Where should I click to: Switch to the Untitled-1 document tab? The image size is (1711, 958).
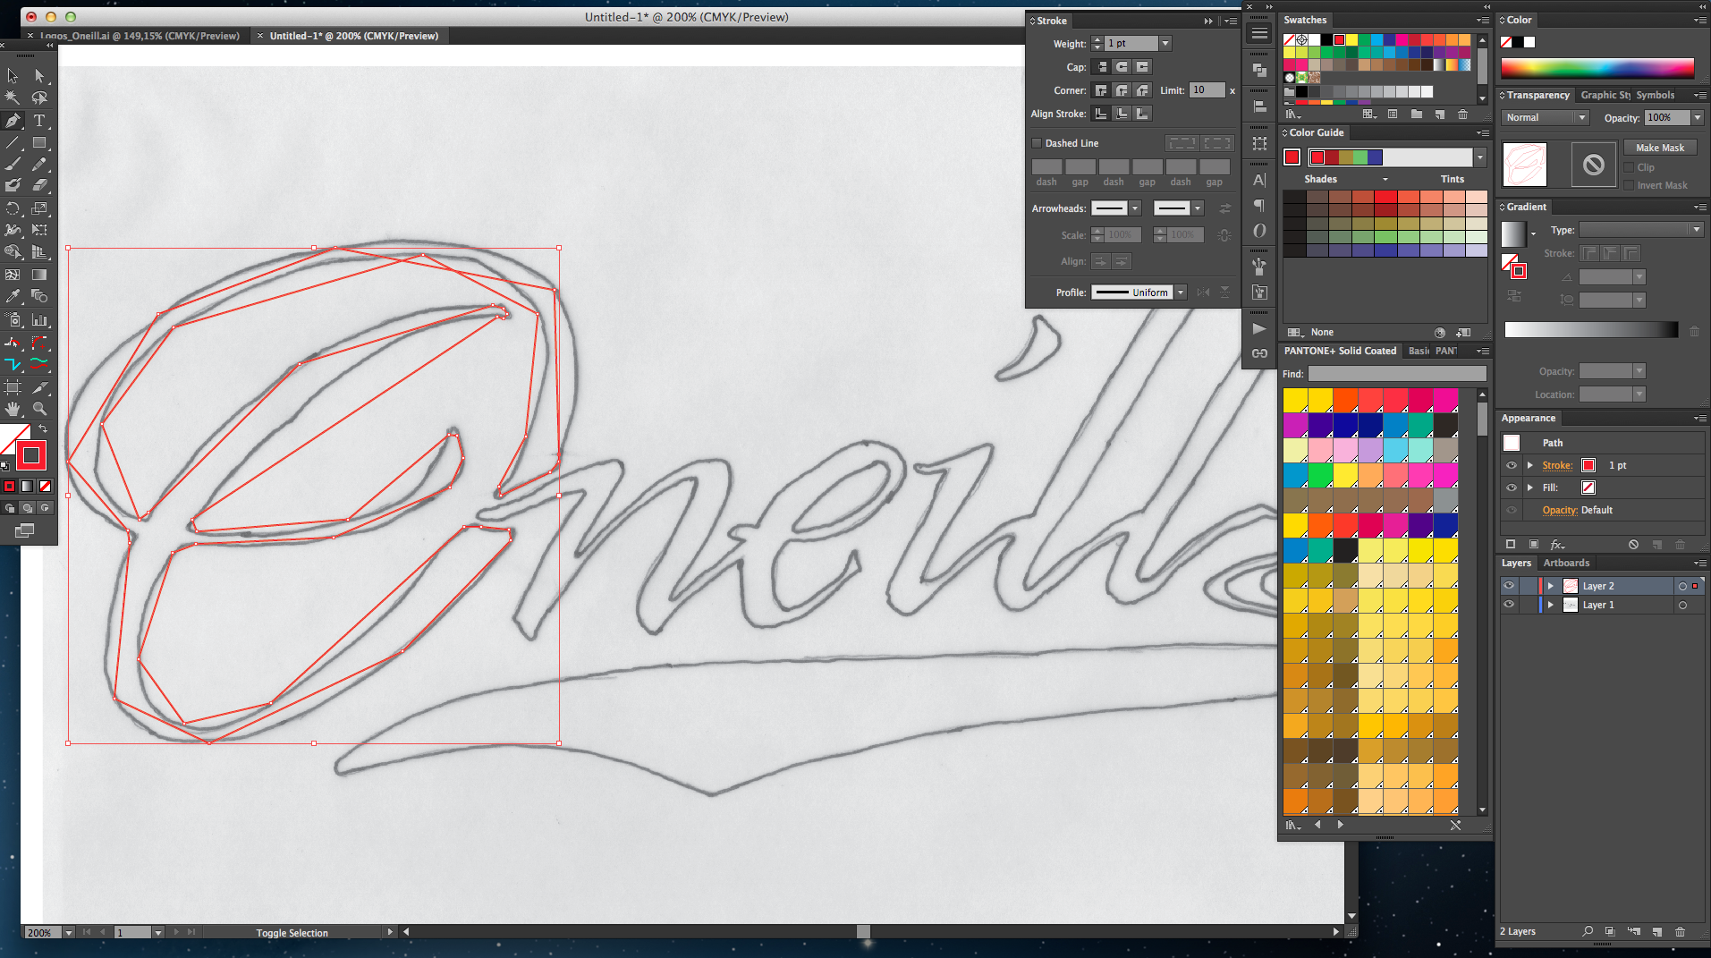click(x=353, y=36)
